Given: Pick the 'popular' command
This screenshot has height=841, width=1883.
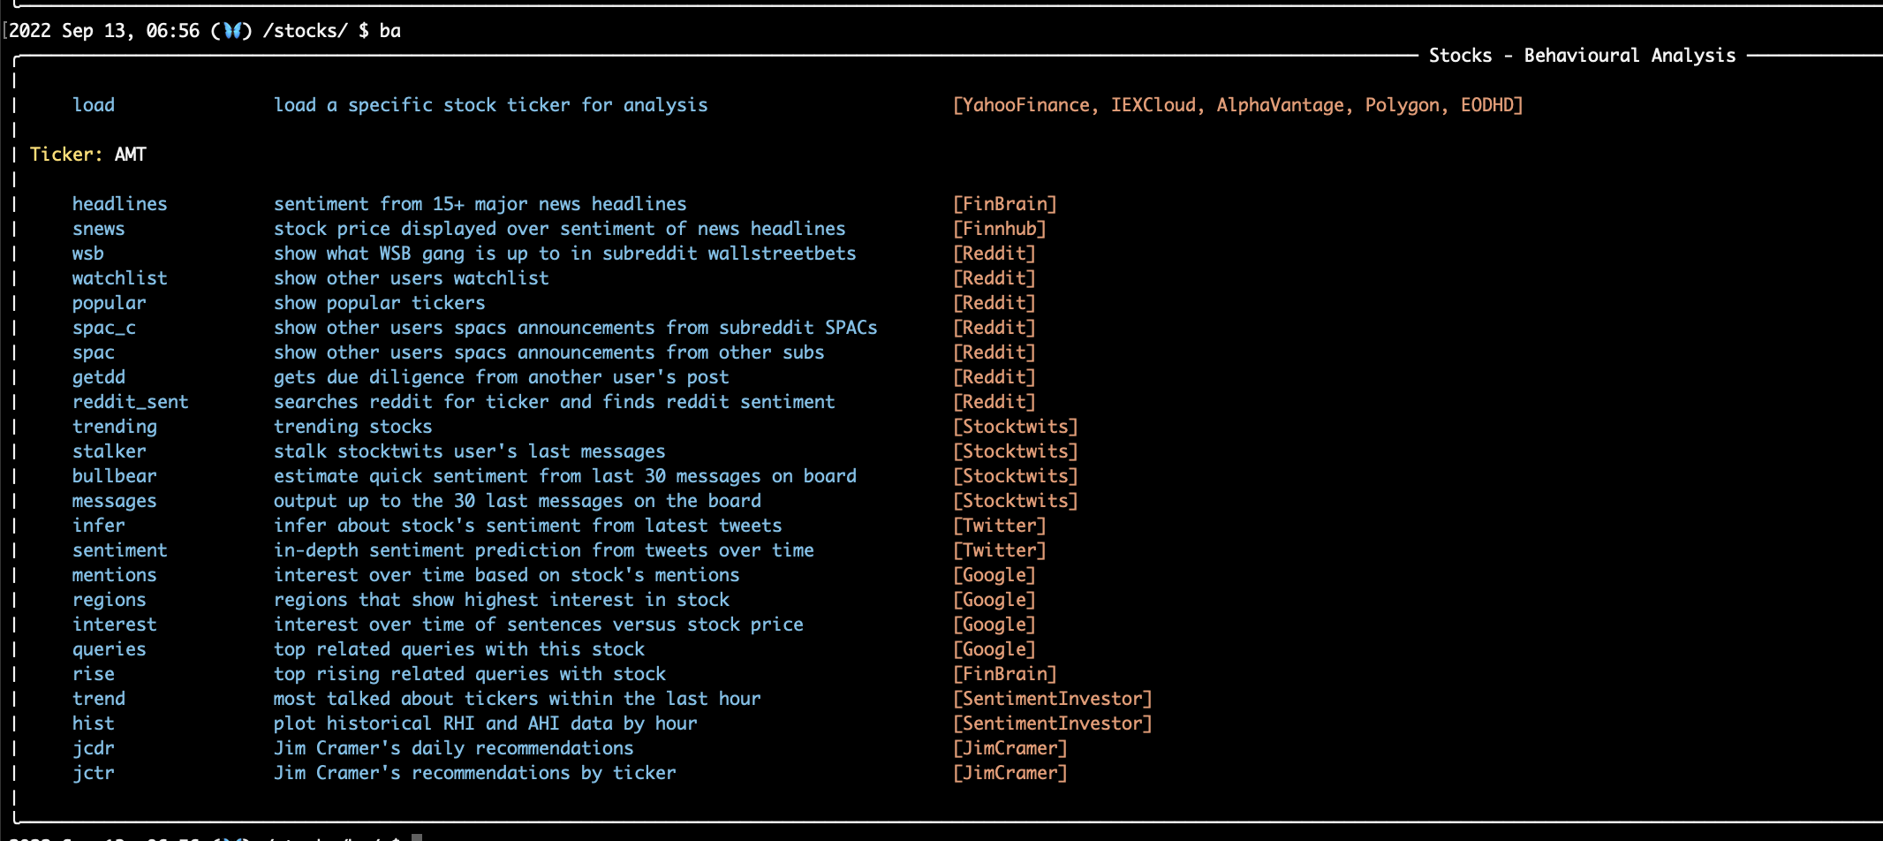Looking at the screenshot, I should pos(109,303).
